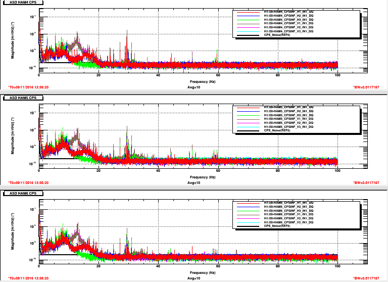Select legend entry H1:ISI-HAM5_CPSINF_V2_IN1_DQ

click(288, 123)
